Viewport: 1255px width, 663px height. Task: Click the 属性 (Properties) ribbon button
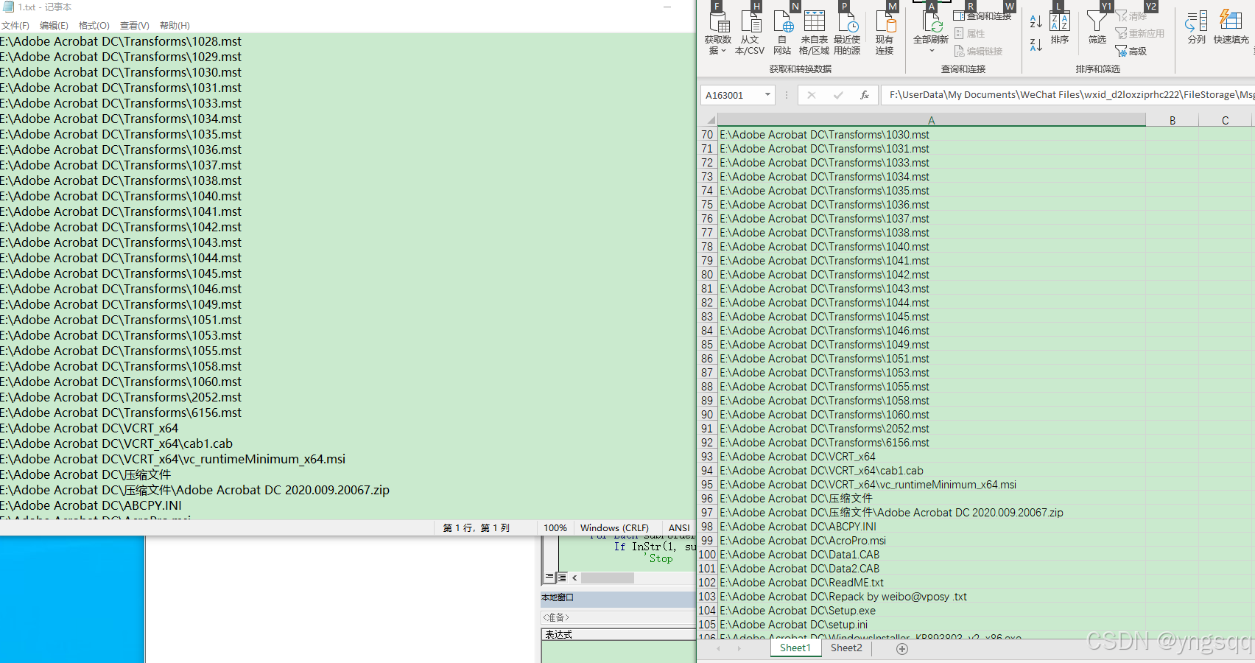tap(970, 33)
